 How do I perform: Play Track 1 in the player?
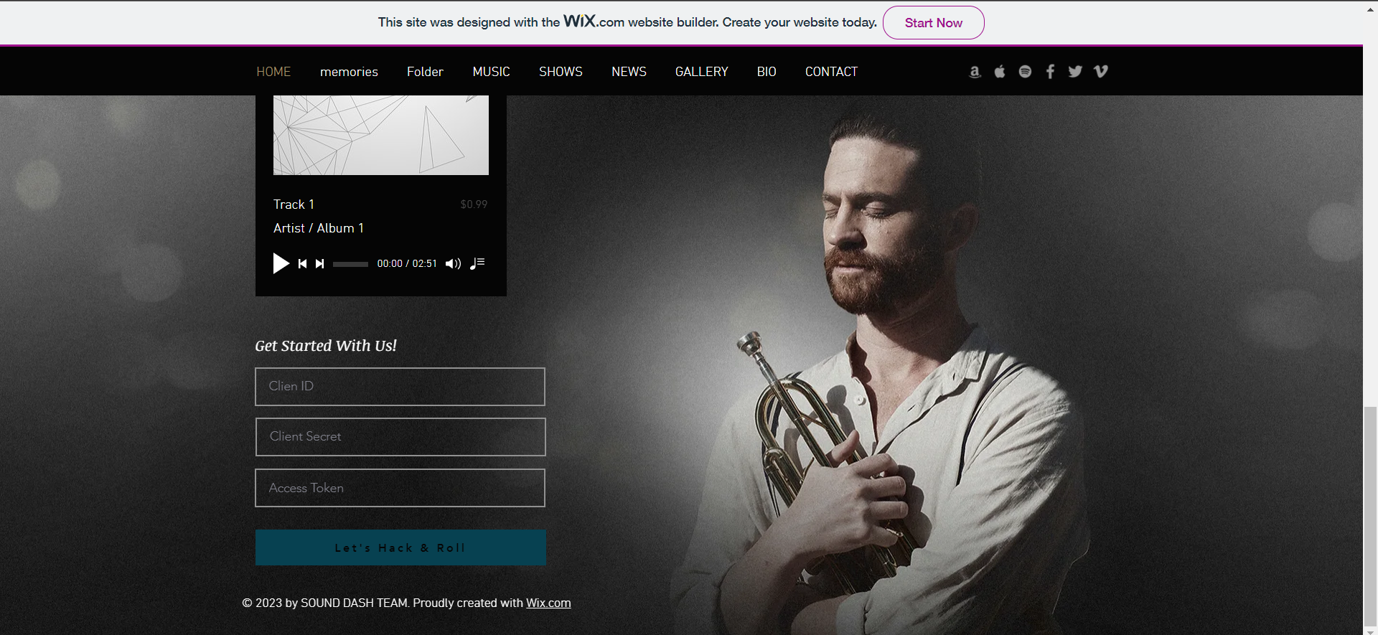[x=281, y=263]
